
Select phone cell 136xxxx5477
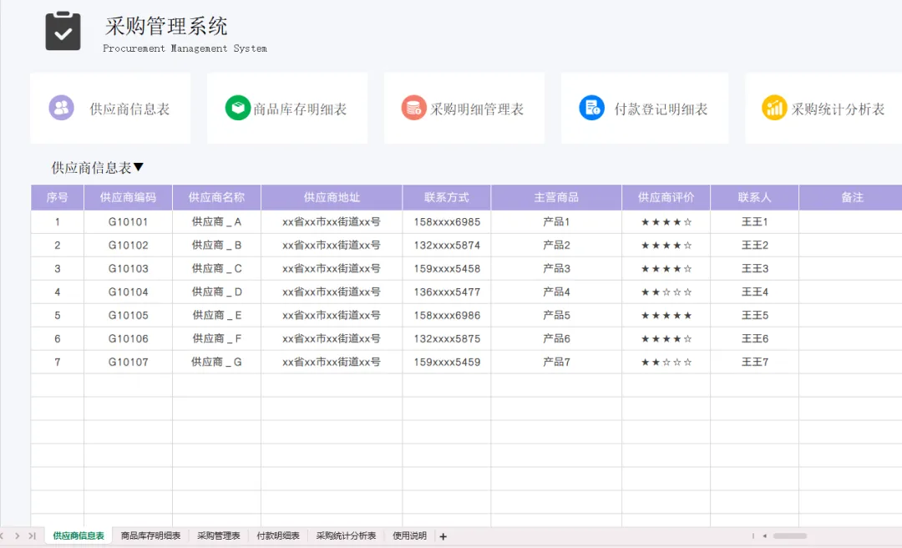coord(447,292)
